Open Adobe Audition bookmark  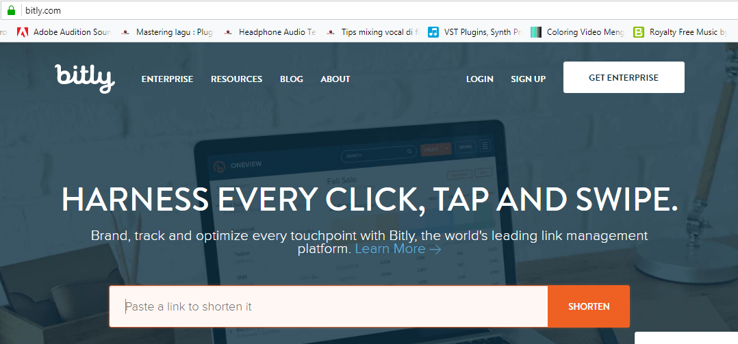pos(64,32)
